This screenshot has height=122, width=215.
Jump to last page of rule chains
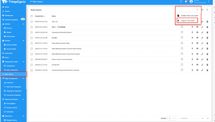207,118
